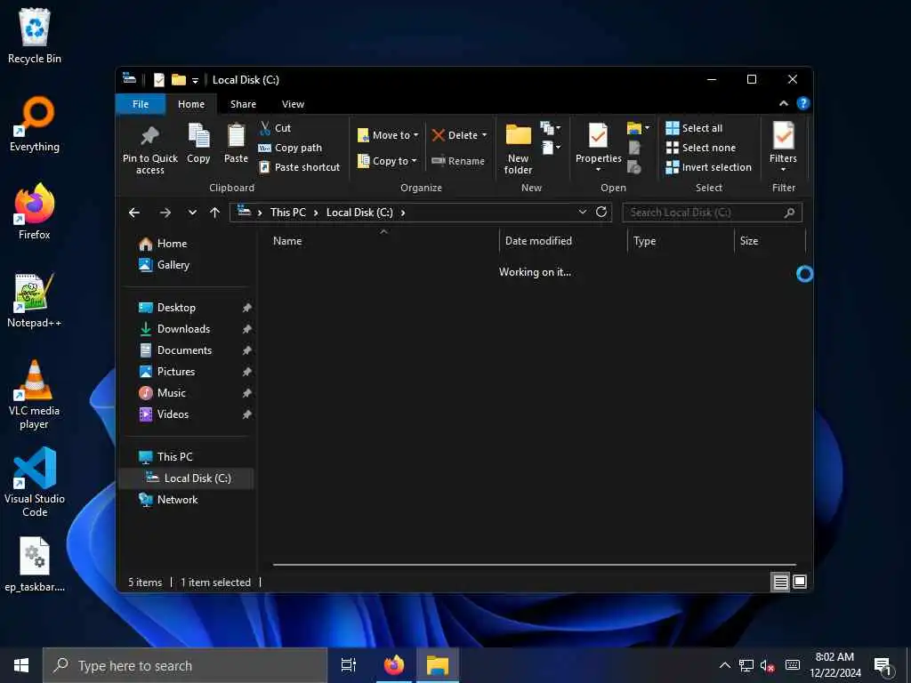Click the Copy icon in Clipboard group
911x683 pixels.
click(198, 136)
